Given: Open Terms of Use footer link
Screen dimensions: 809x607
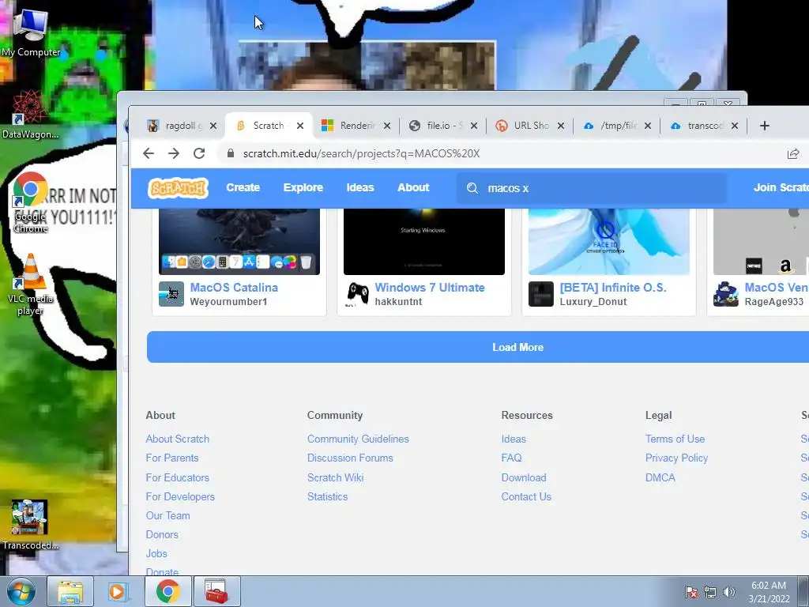Looking at the screenshot, I should (675, 439).
